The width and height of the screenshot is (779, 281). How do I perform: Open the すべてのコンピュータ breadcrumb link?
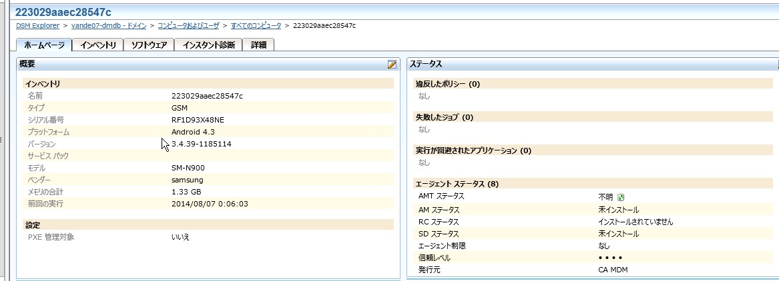coord(256,26)
